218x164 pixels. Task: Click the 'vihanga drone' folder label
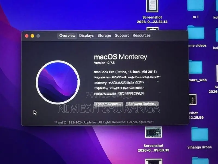200,147
